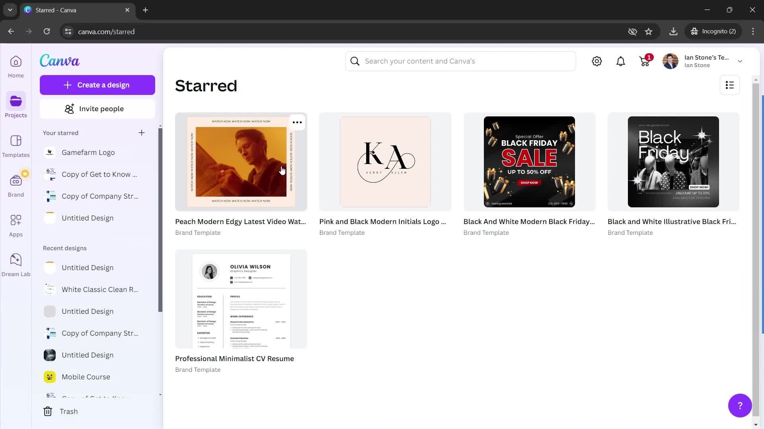Expand Ian Stone account dropdown
The width and height of the screenshot is (764, 429).
click(741, 60)
